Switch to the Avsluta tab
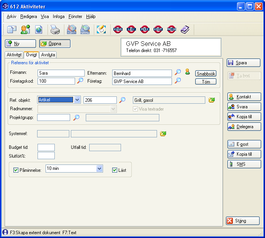Image resolution: width=265 pixels, height=238 pixels. point(48,55)
